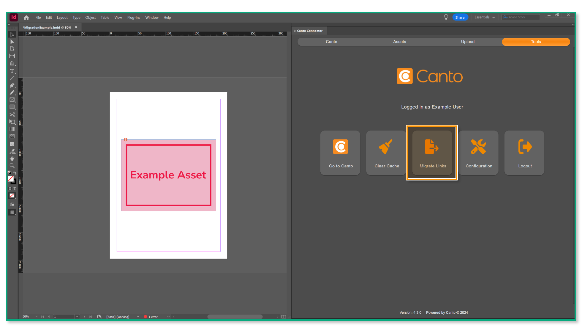Screen dimensions: 582x333
Task: Select the Pen tool
Action: [12, 85]
